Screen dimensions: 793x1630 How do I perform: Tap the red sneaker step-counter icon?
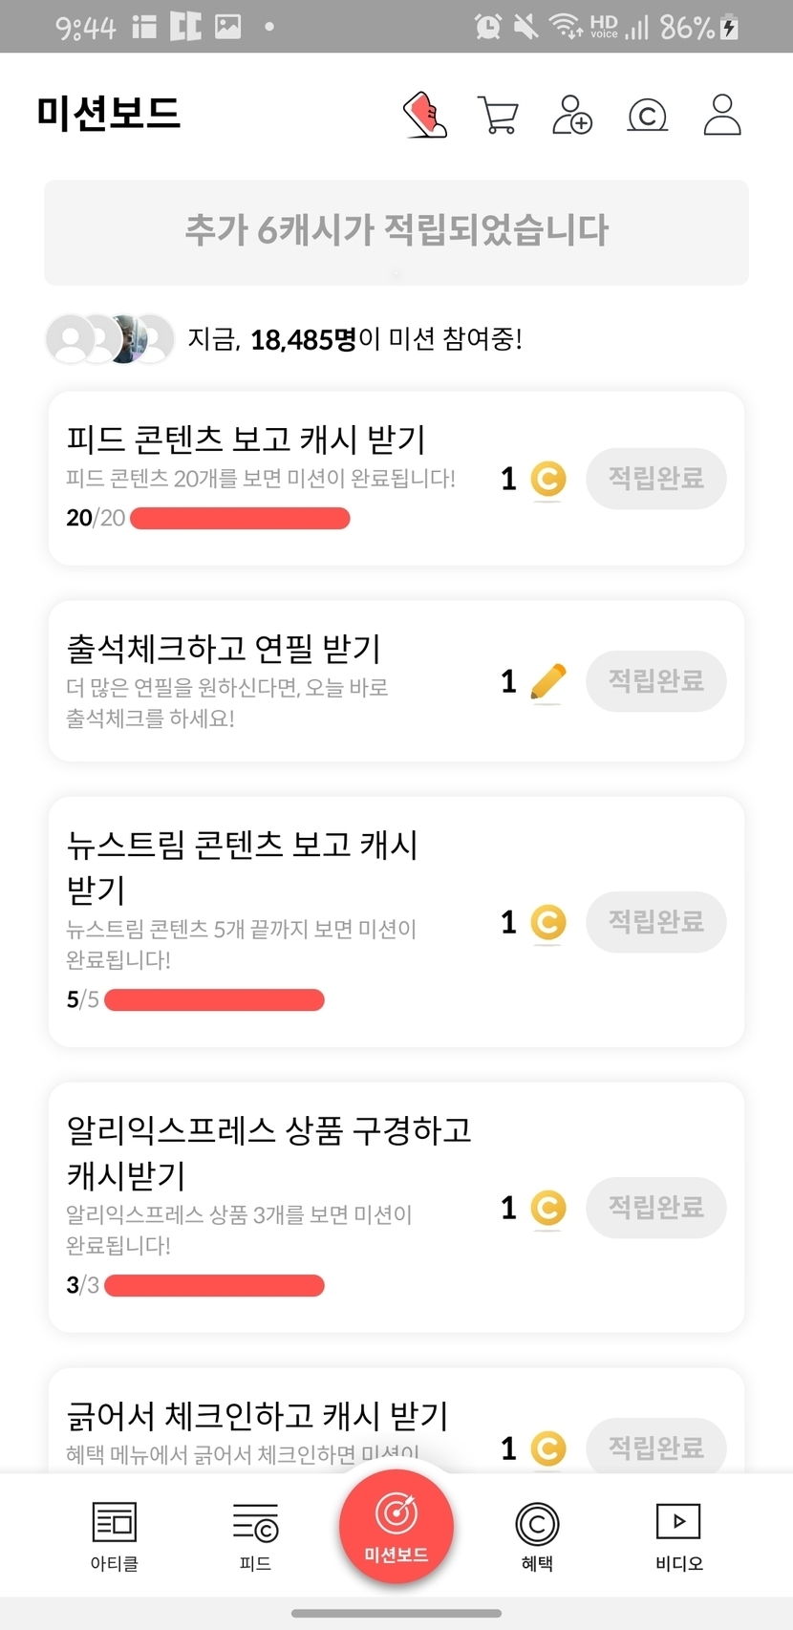point(425,116)
